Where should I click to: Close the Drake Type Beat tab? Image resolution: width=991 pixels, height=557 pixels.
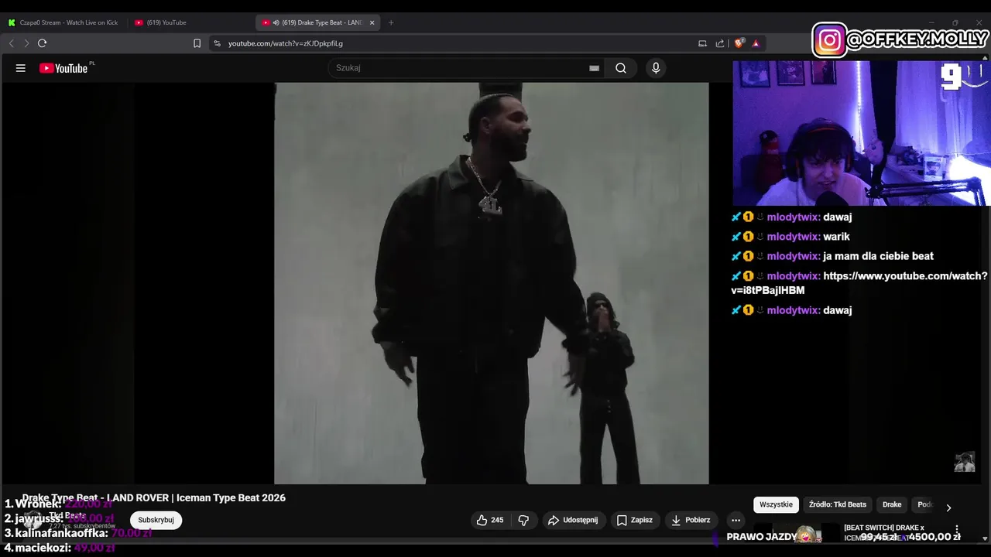[372, 22]
